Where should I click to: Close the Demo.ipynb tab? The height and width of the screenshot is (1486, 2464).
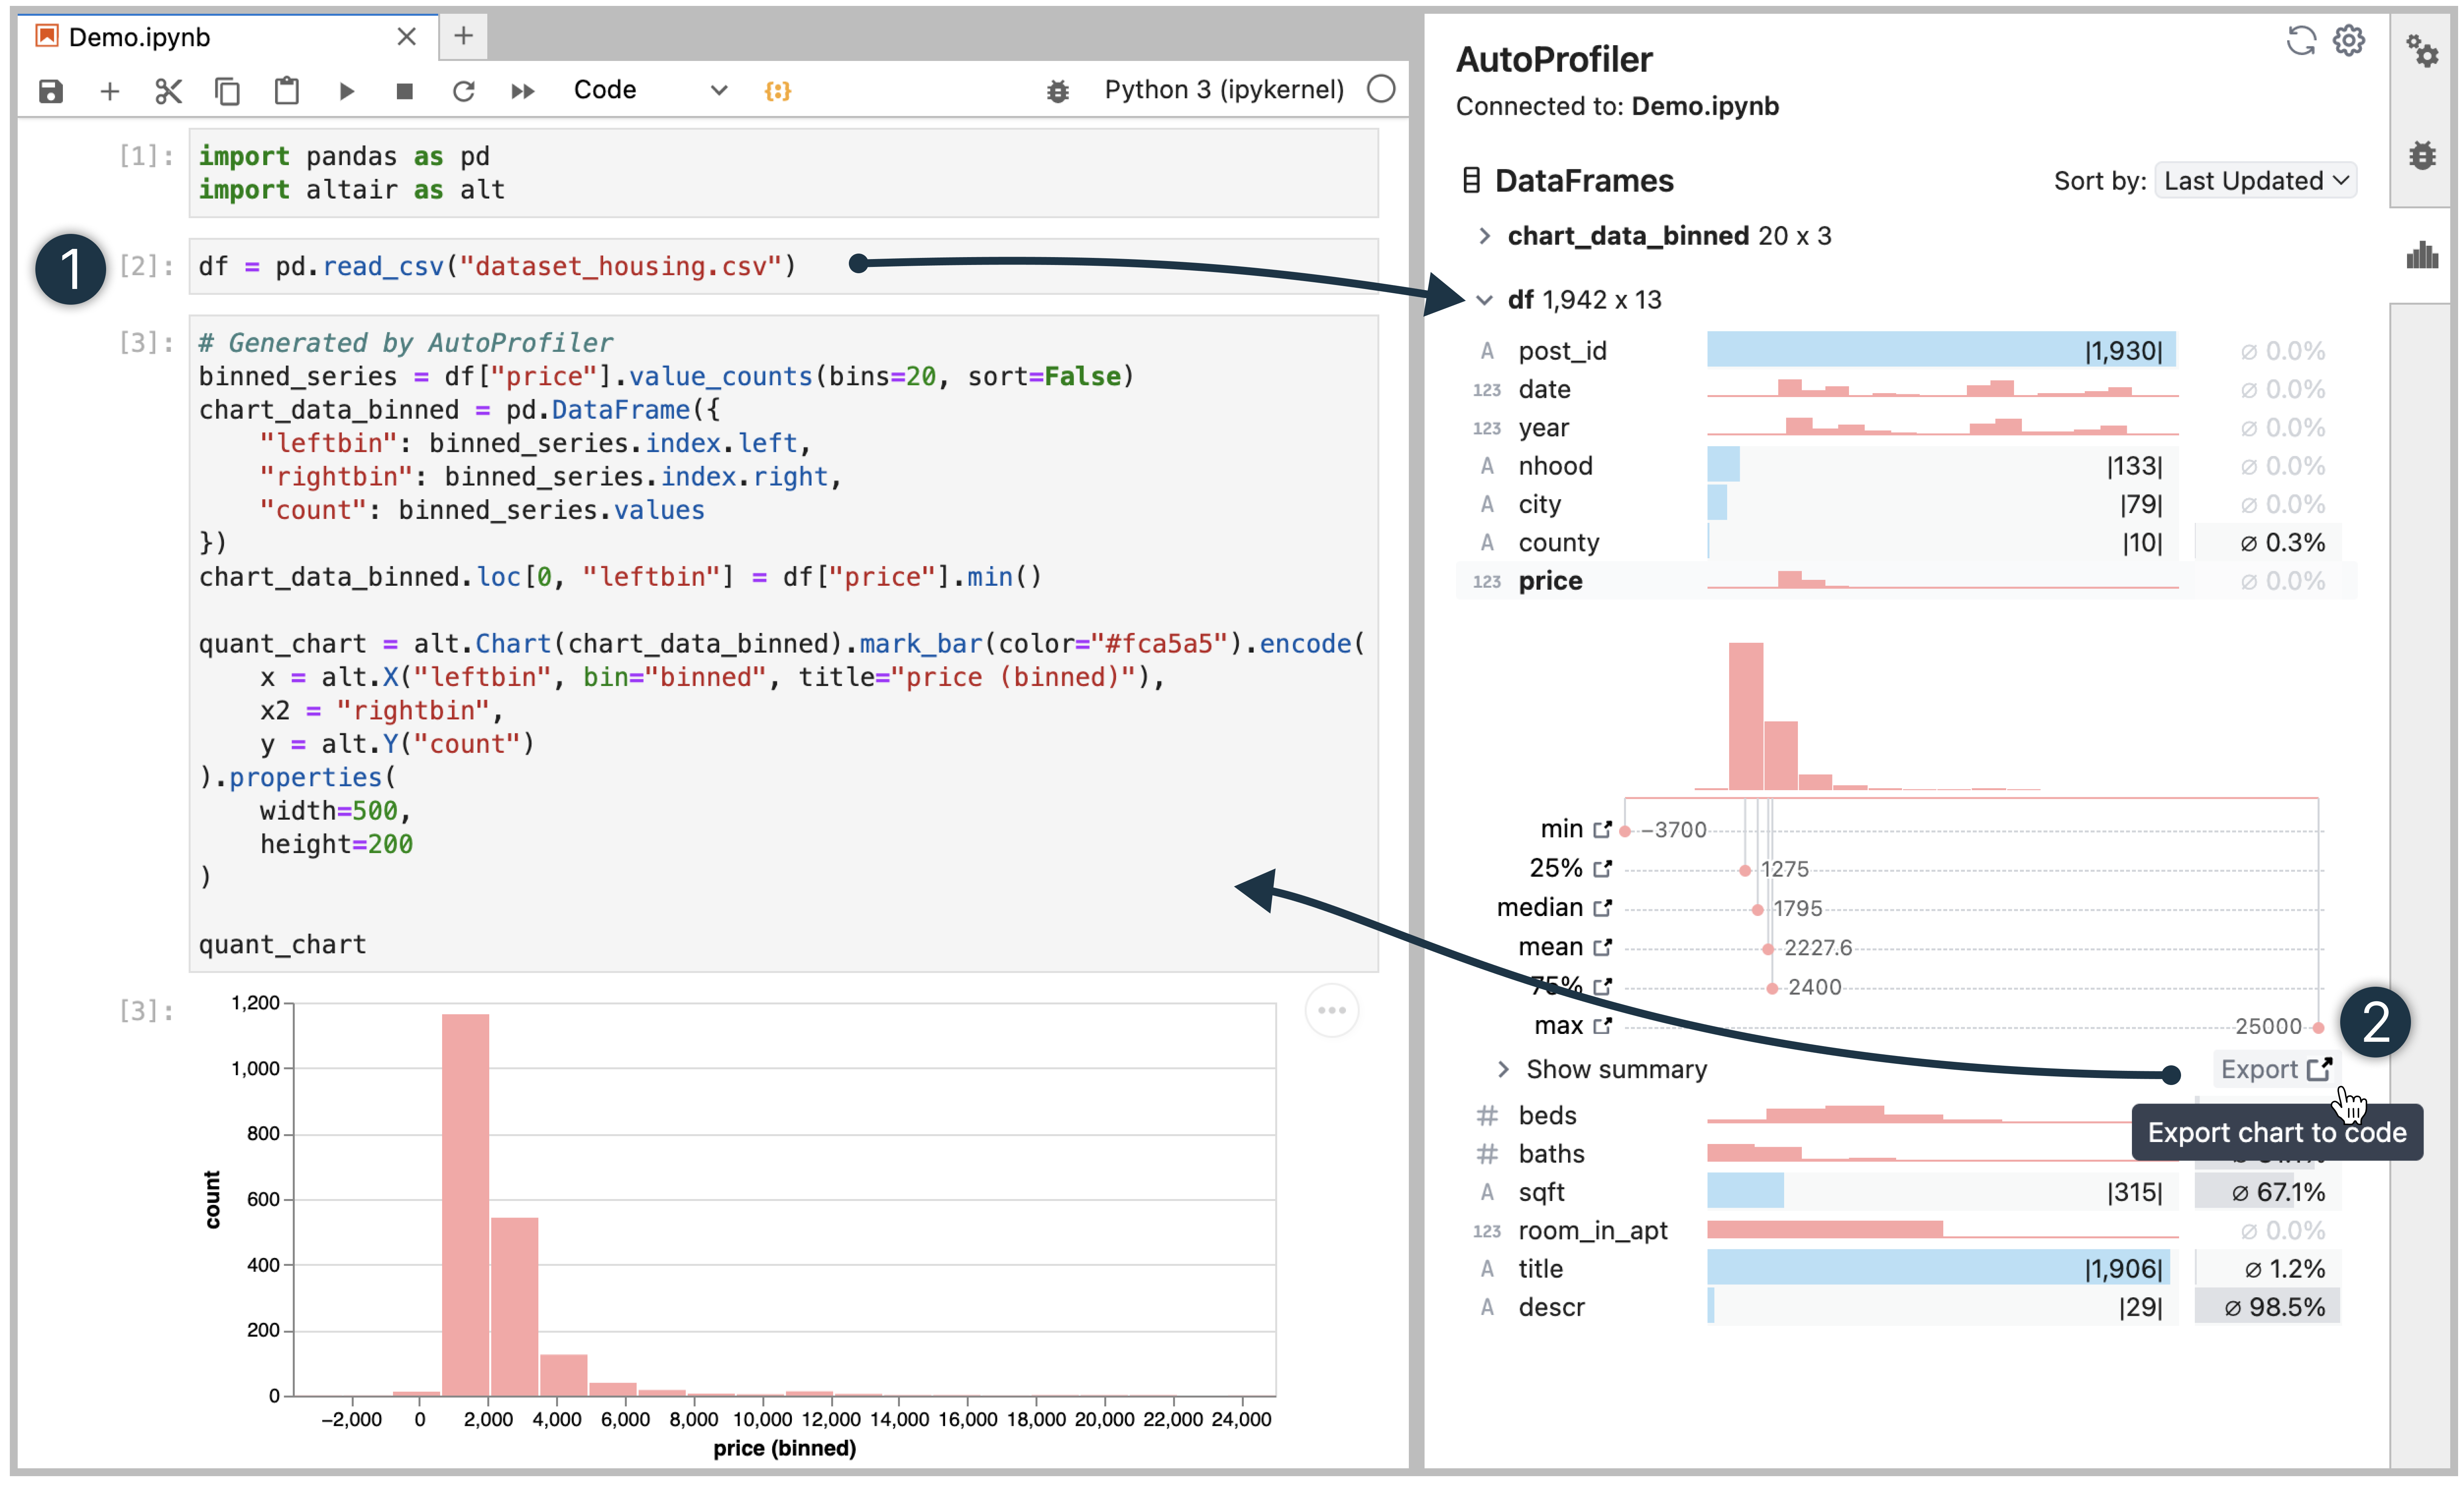click(x=406, y=37)
